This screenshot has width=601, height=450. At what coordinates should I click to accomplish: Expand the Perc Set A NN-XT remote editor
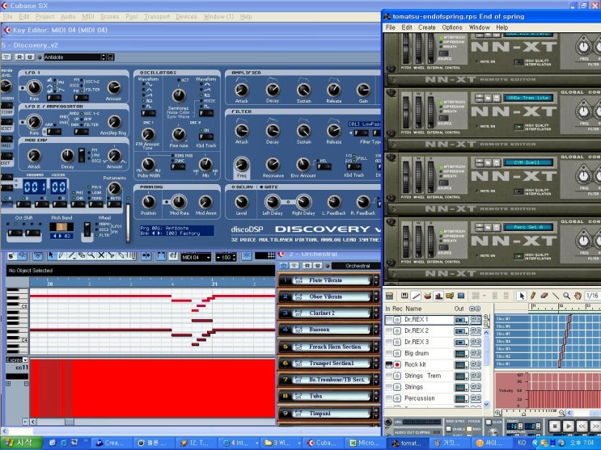392,274
